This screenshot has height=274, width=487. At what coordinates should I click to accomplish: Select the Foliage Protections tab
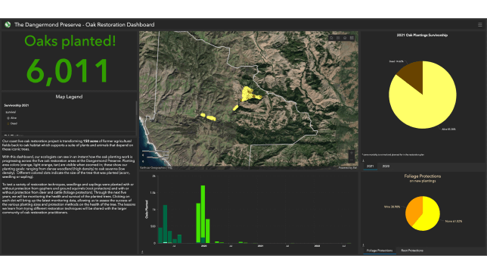[379, 251]
